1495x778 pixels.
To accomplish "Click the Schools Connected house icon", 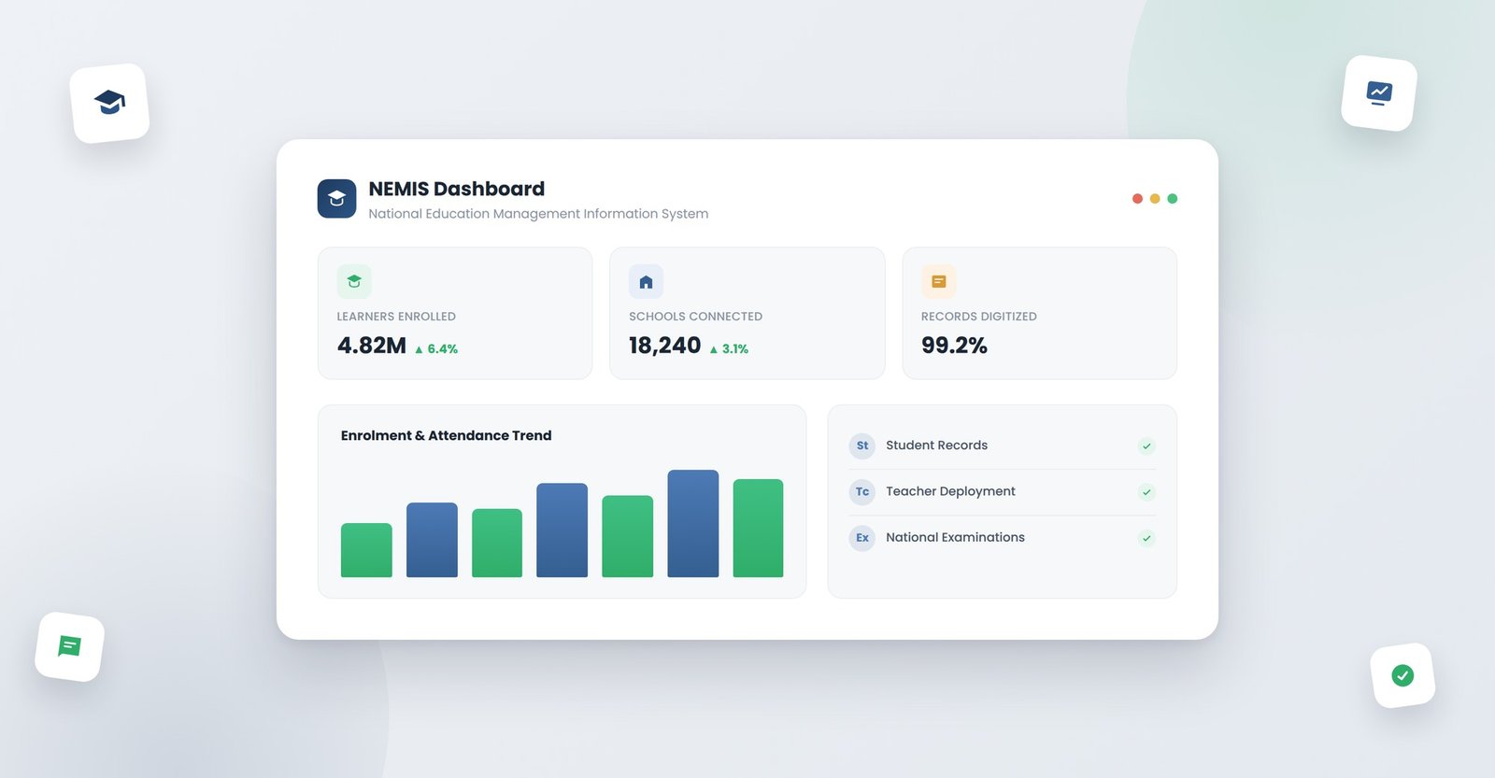I will 646,281.
